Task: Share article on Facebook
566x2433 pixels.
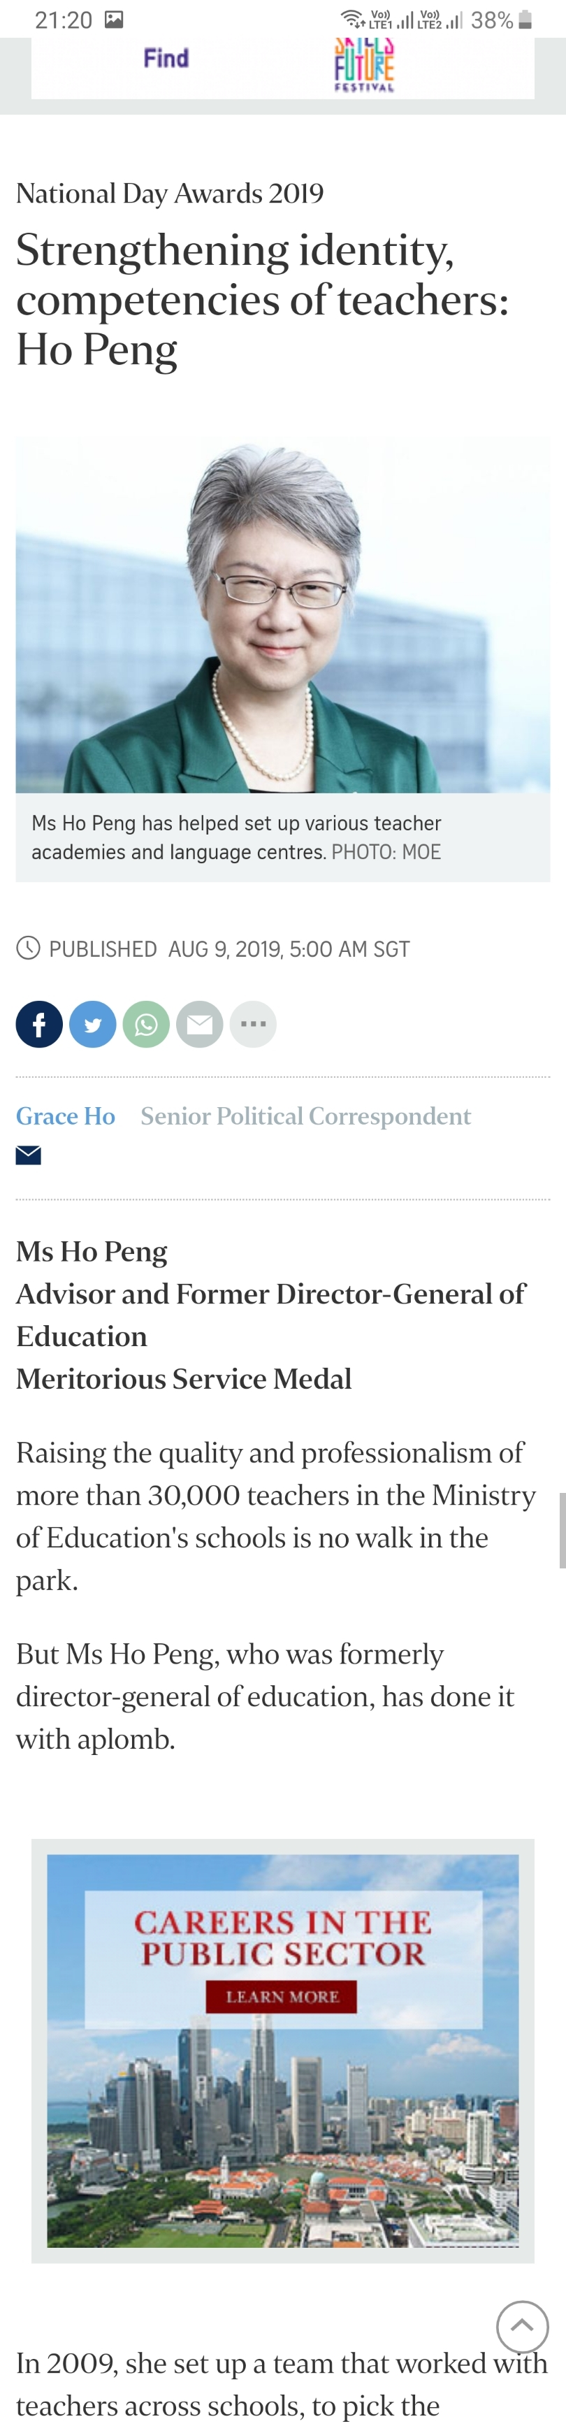Action: [38, 1024]
